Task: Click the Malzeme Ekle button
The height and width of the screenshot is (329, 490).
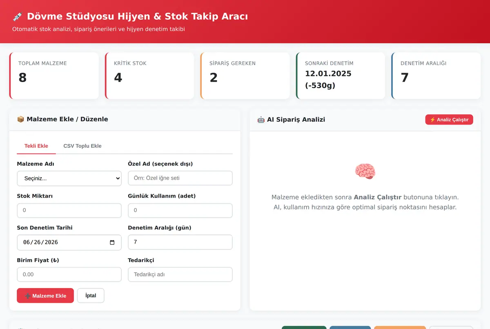Action: 45,296
